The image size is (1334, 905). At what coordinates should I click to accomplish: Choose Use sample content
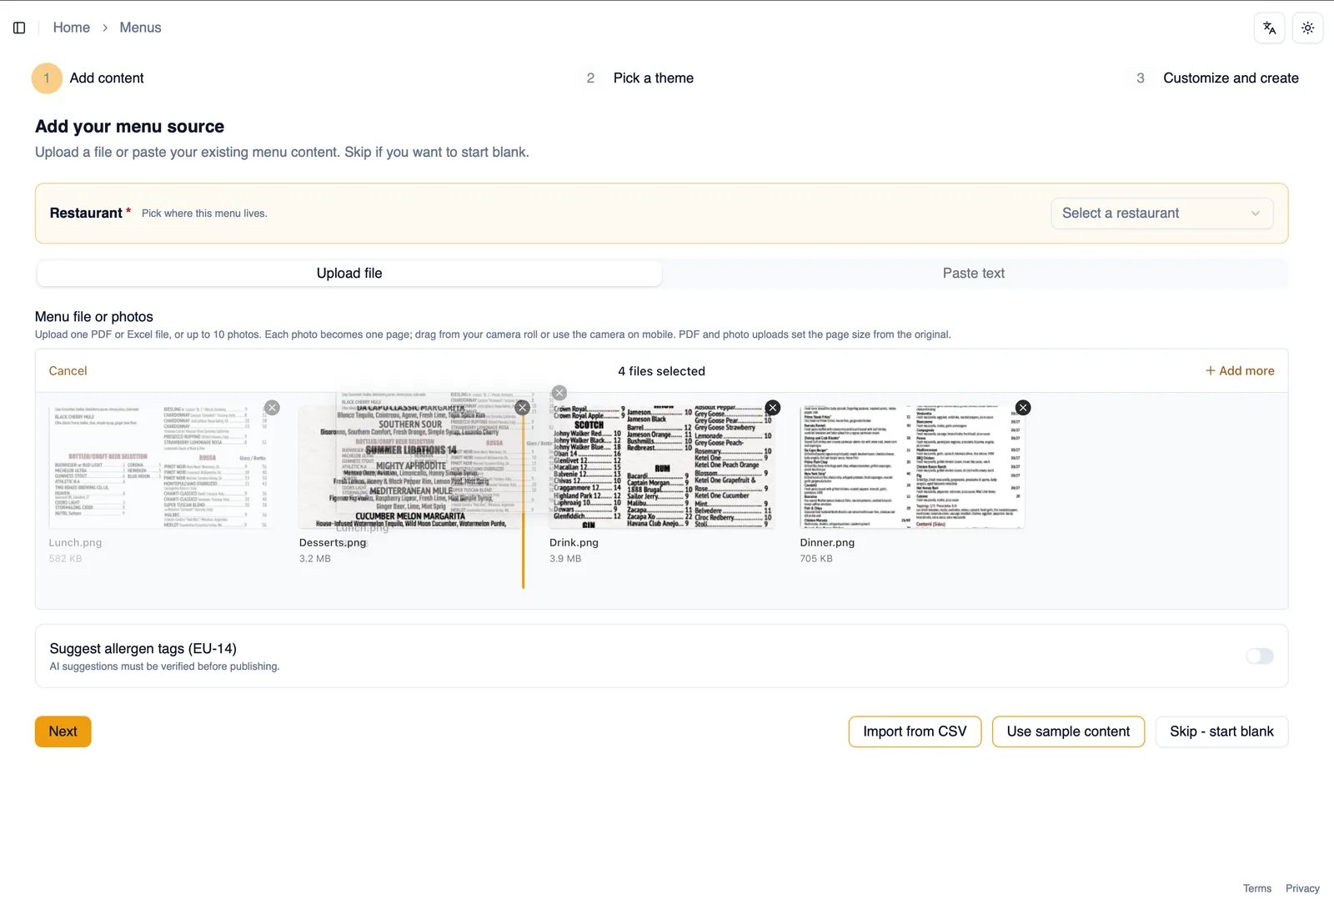click(1068, 732)
